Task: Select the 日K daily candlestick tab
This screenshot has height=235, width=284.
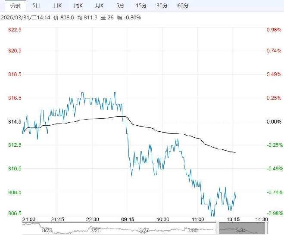Action: (57, 6)
